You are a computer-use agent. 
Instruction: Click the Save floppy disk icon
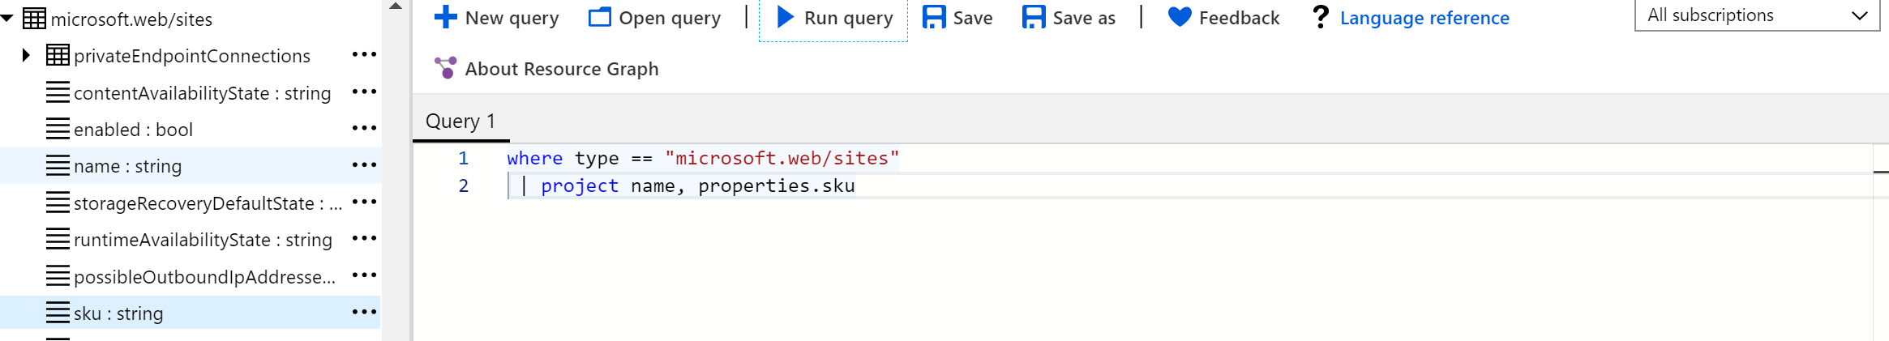pyautogui.click(x=934, y=17)
